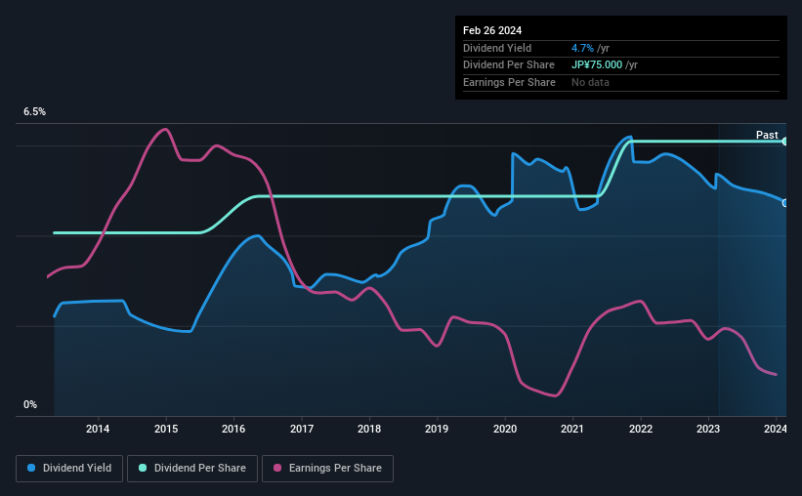
Task: Select the 2014 label on the x-axis
Action: 98,429
